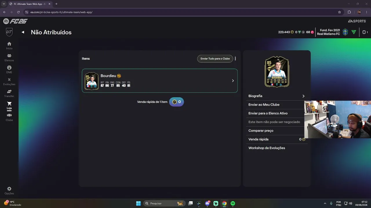Open the Elencos squads section
This screenshot has height=208, width=371.
(x=9, y=57)
